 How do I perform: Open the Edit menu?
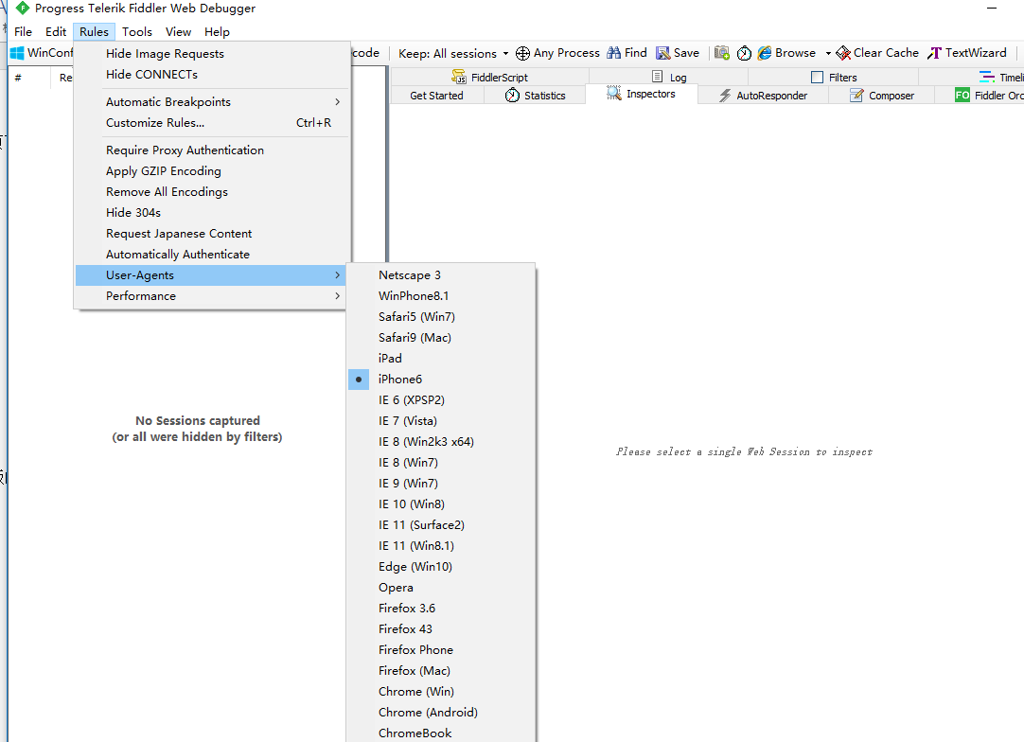point(56,32)
